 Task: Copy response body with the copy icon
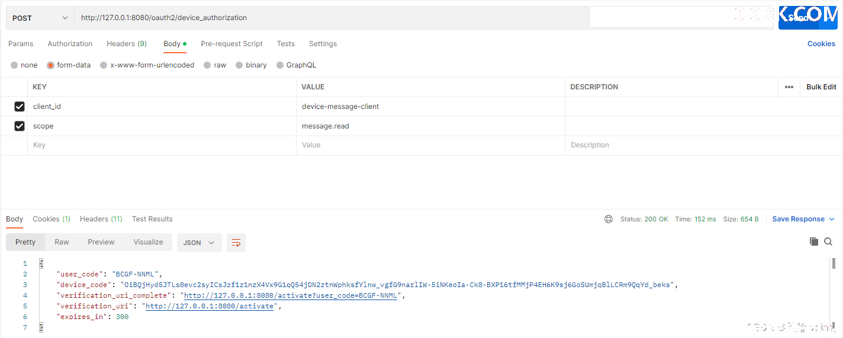(x=814, y=242)
